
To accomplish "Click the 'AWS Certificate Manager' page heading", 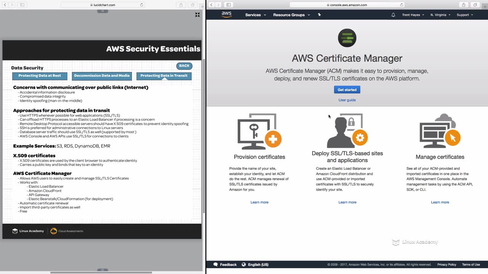I will tap(347, 58).
